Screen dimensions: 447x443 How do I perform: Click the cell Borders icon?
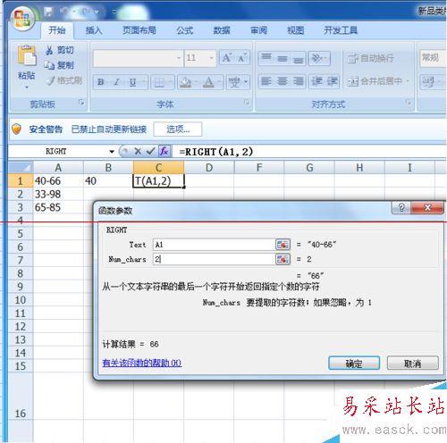point(159,82)
